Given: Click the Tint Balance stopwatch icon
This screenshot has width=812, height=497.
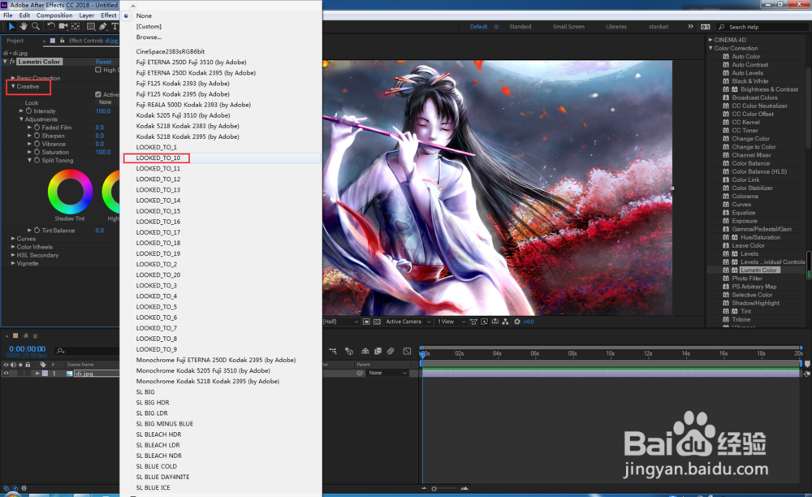Looking at the screenshot, I should coord(37,231).
